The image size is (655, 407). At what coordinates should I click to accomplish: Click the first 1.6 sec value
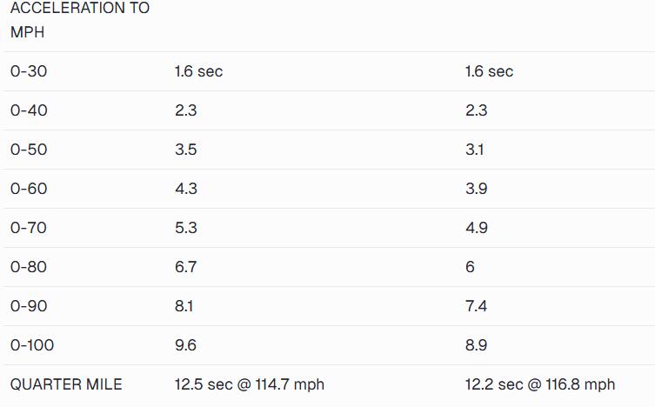(x=199, y=71)
